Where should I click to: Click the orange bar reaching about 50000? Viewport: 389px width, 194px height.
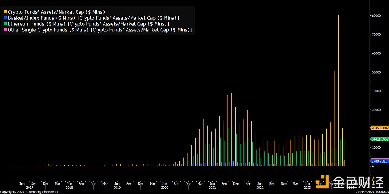pos(335,119)
